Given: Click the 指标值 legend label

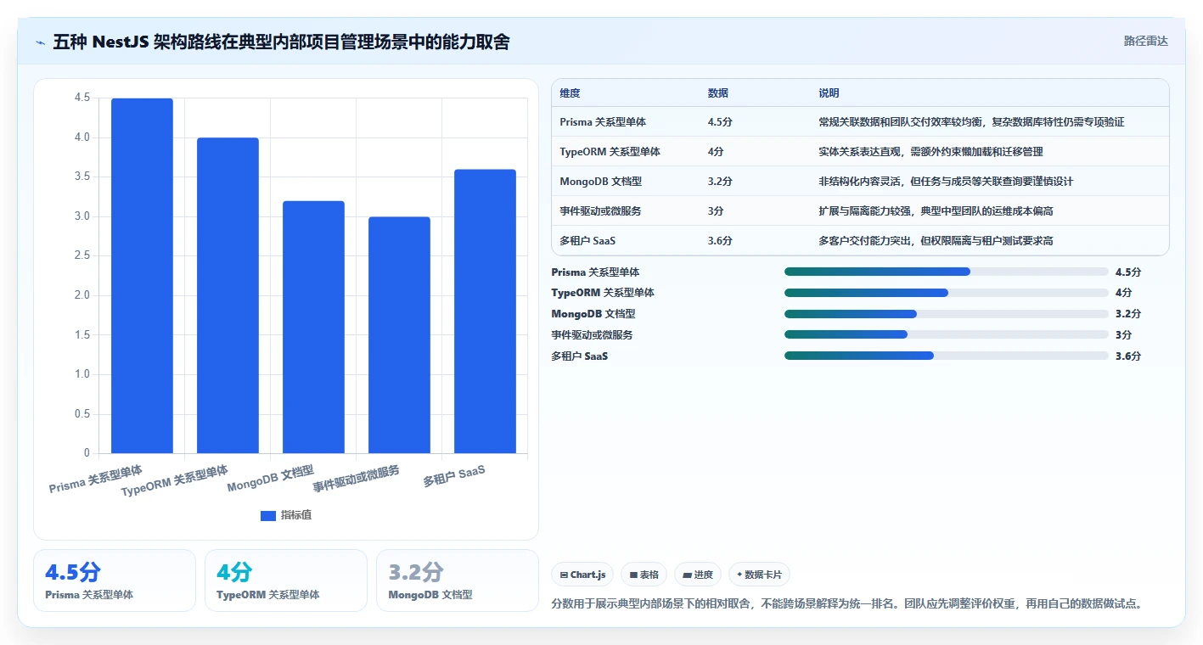Looking at the screenshot, I should (296, 515).
